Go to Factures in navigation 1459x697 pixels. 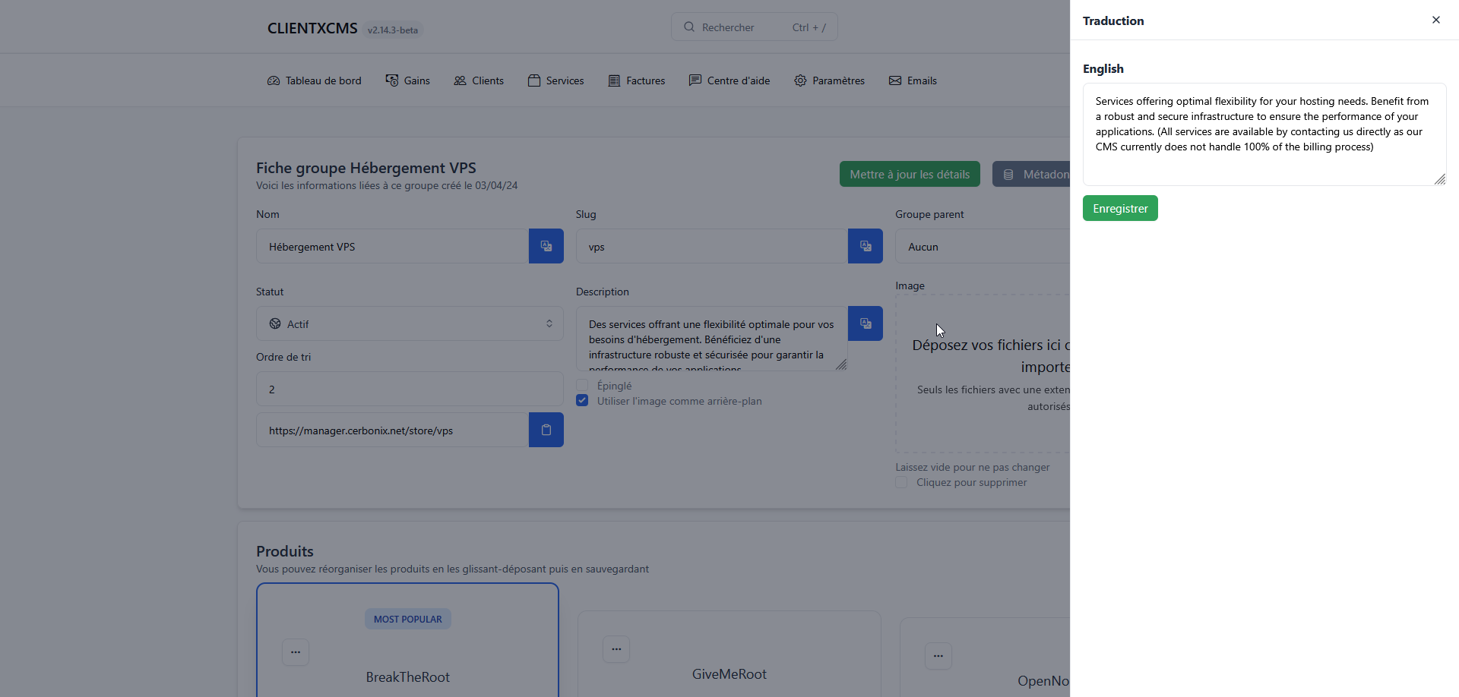pyautogui.click(x=637, y=80)
